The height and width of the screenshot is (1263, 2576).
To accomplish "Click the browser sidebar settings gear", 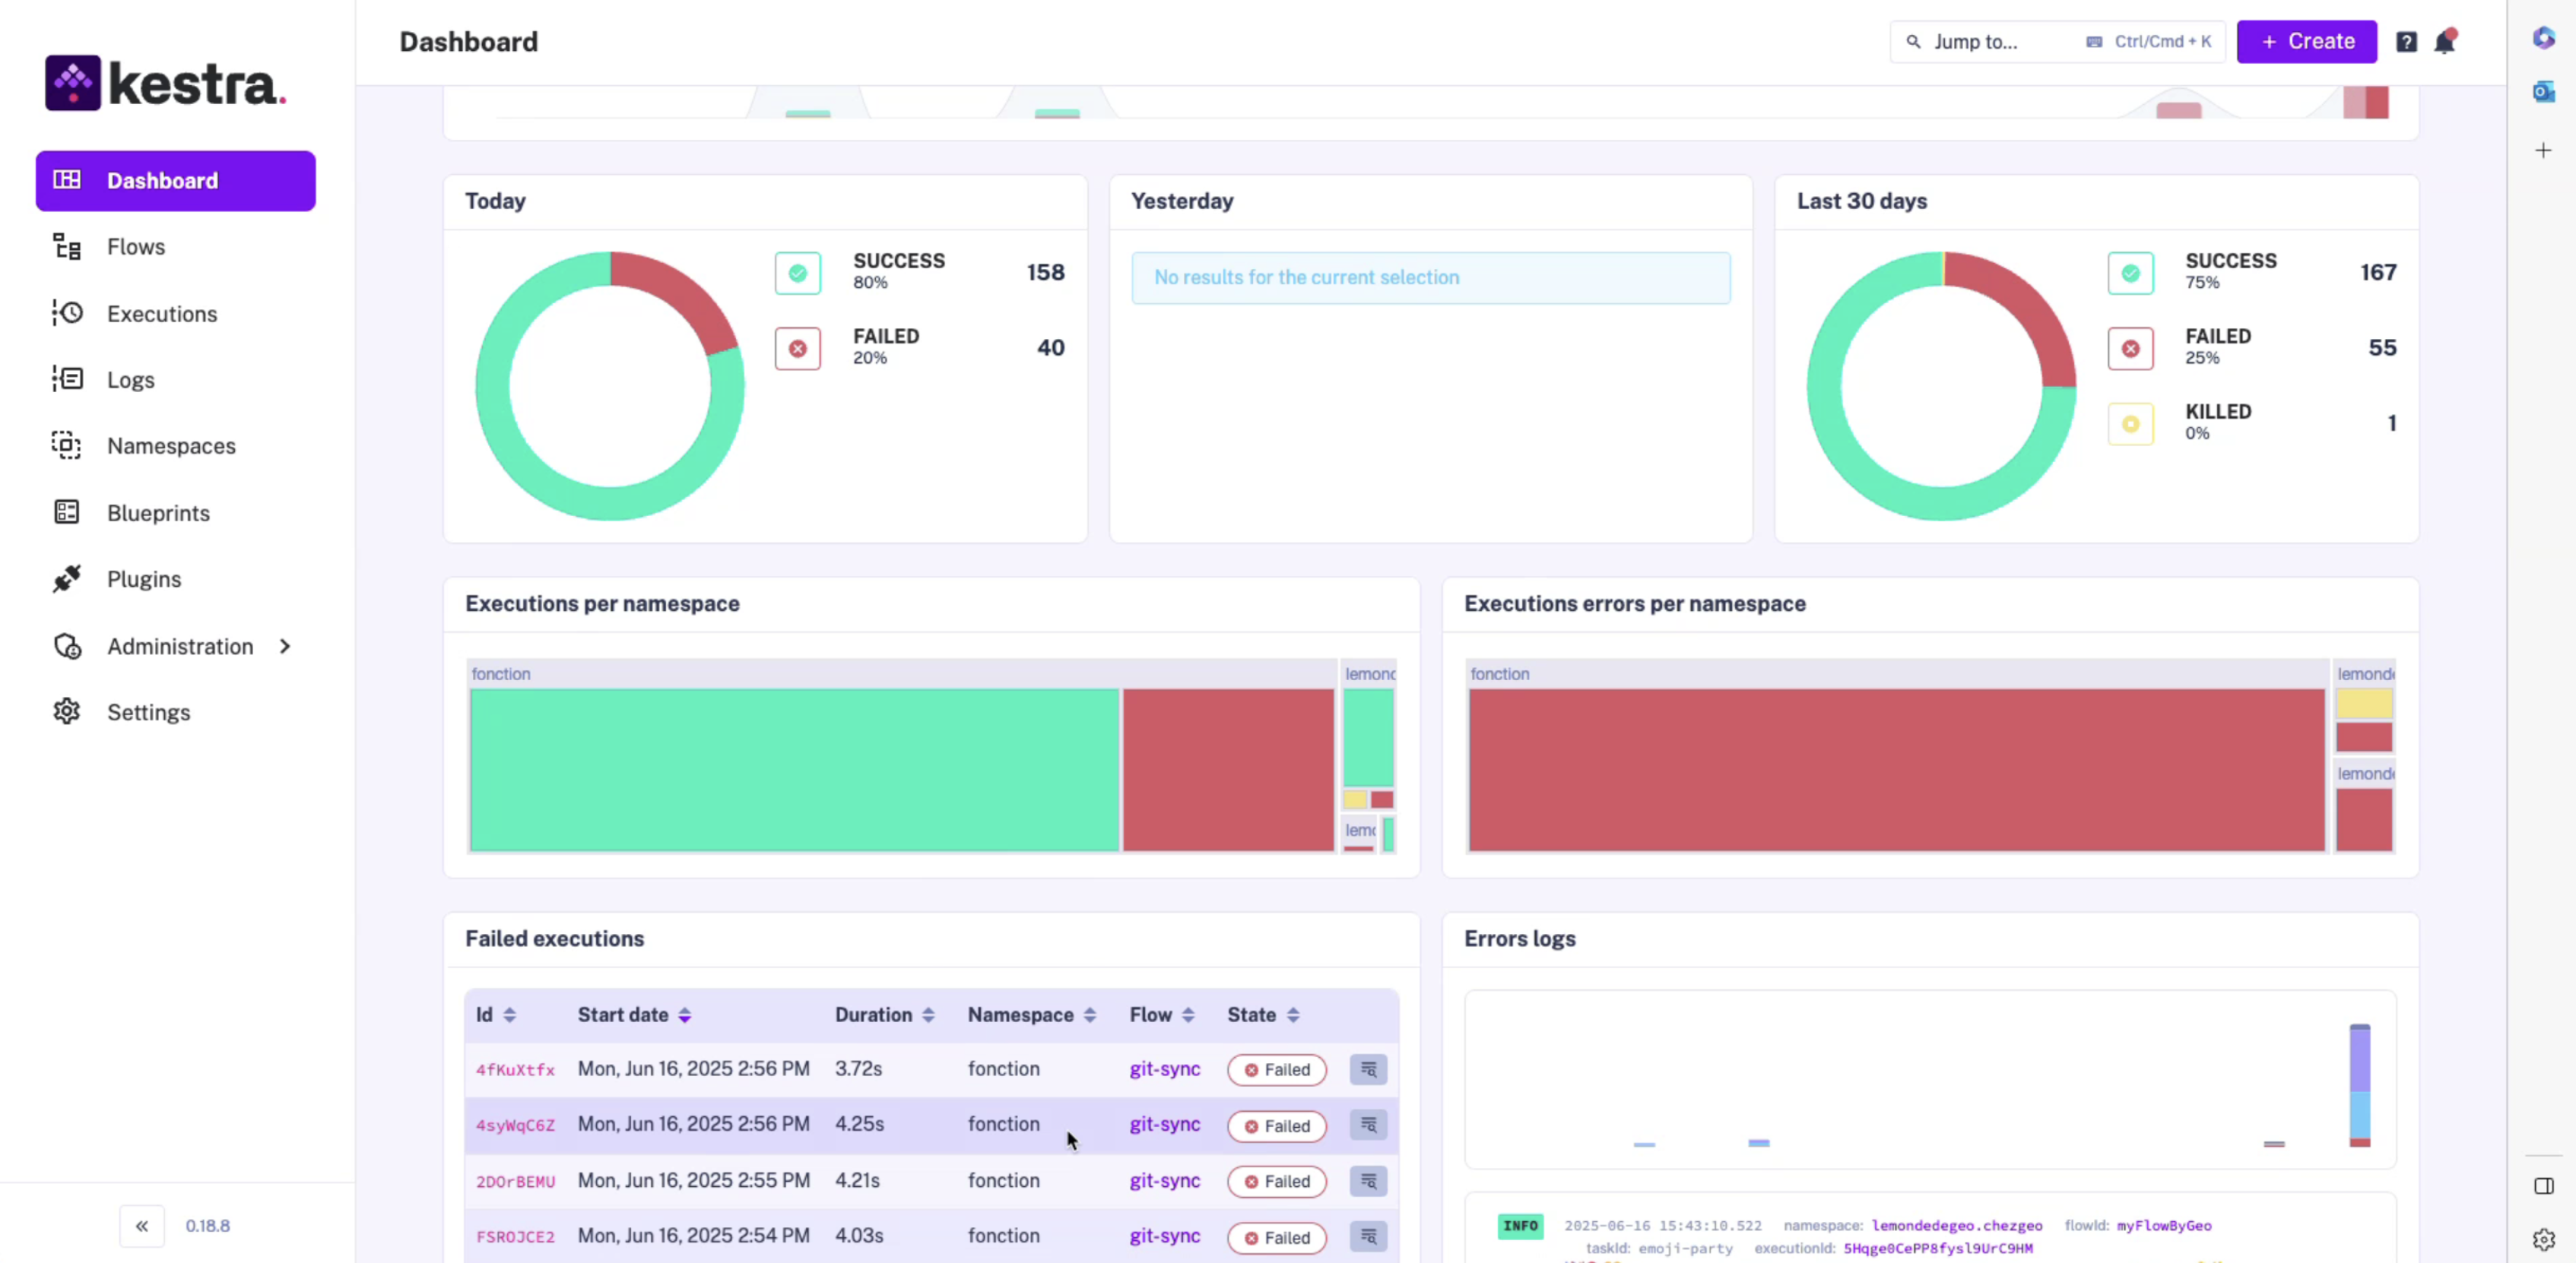I will (x=2543, y=1239).
